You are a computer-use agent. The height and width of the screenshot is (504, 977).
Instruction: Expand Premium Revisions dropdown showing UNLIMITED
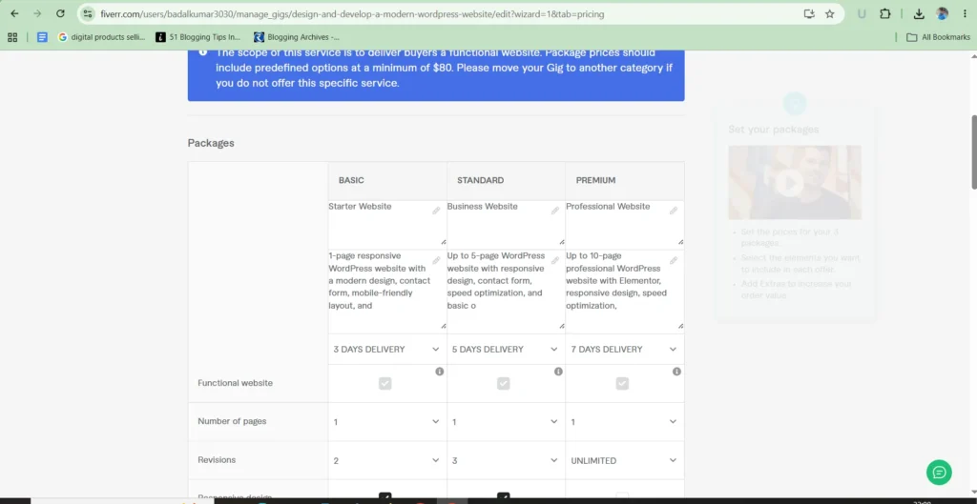(x=624, y=460)
